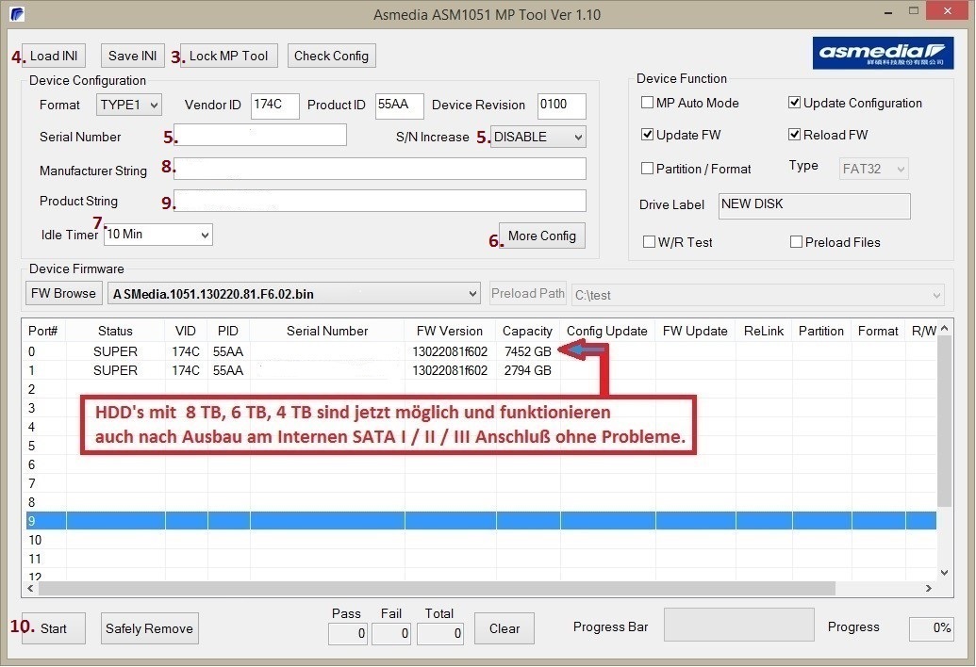Click the Serial Number input field
The height and width of the screenshot is (667, 976).
[x=260, y=135]
